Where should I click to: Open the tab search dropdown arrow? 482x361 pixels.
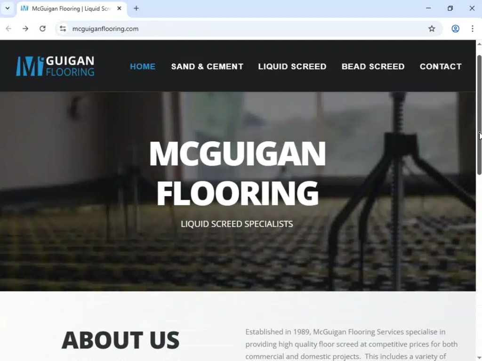click(x=8, y=8)
